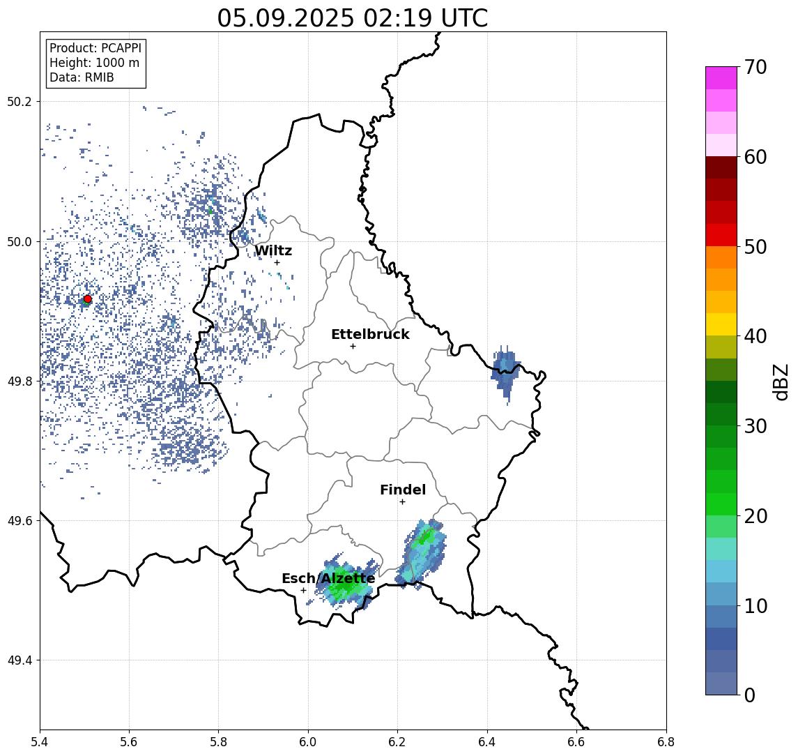
Task: Click the 60 tick on colorbar
Action: pyautogui.click(x=755, y=157)
